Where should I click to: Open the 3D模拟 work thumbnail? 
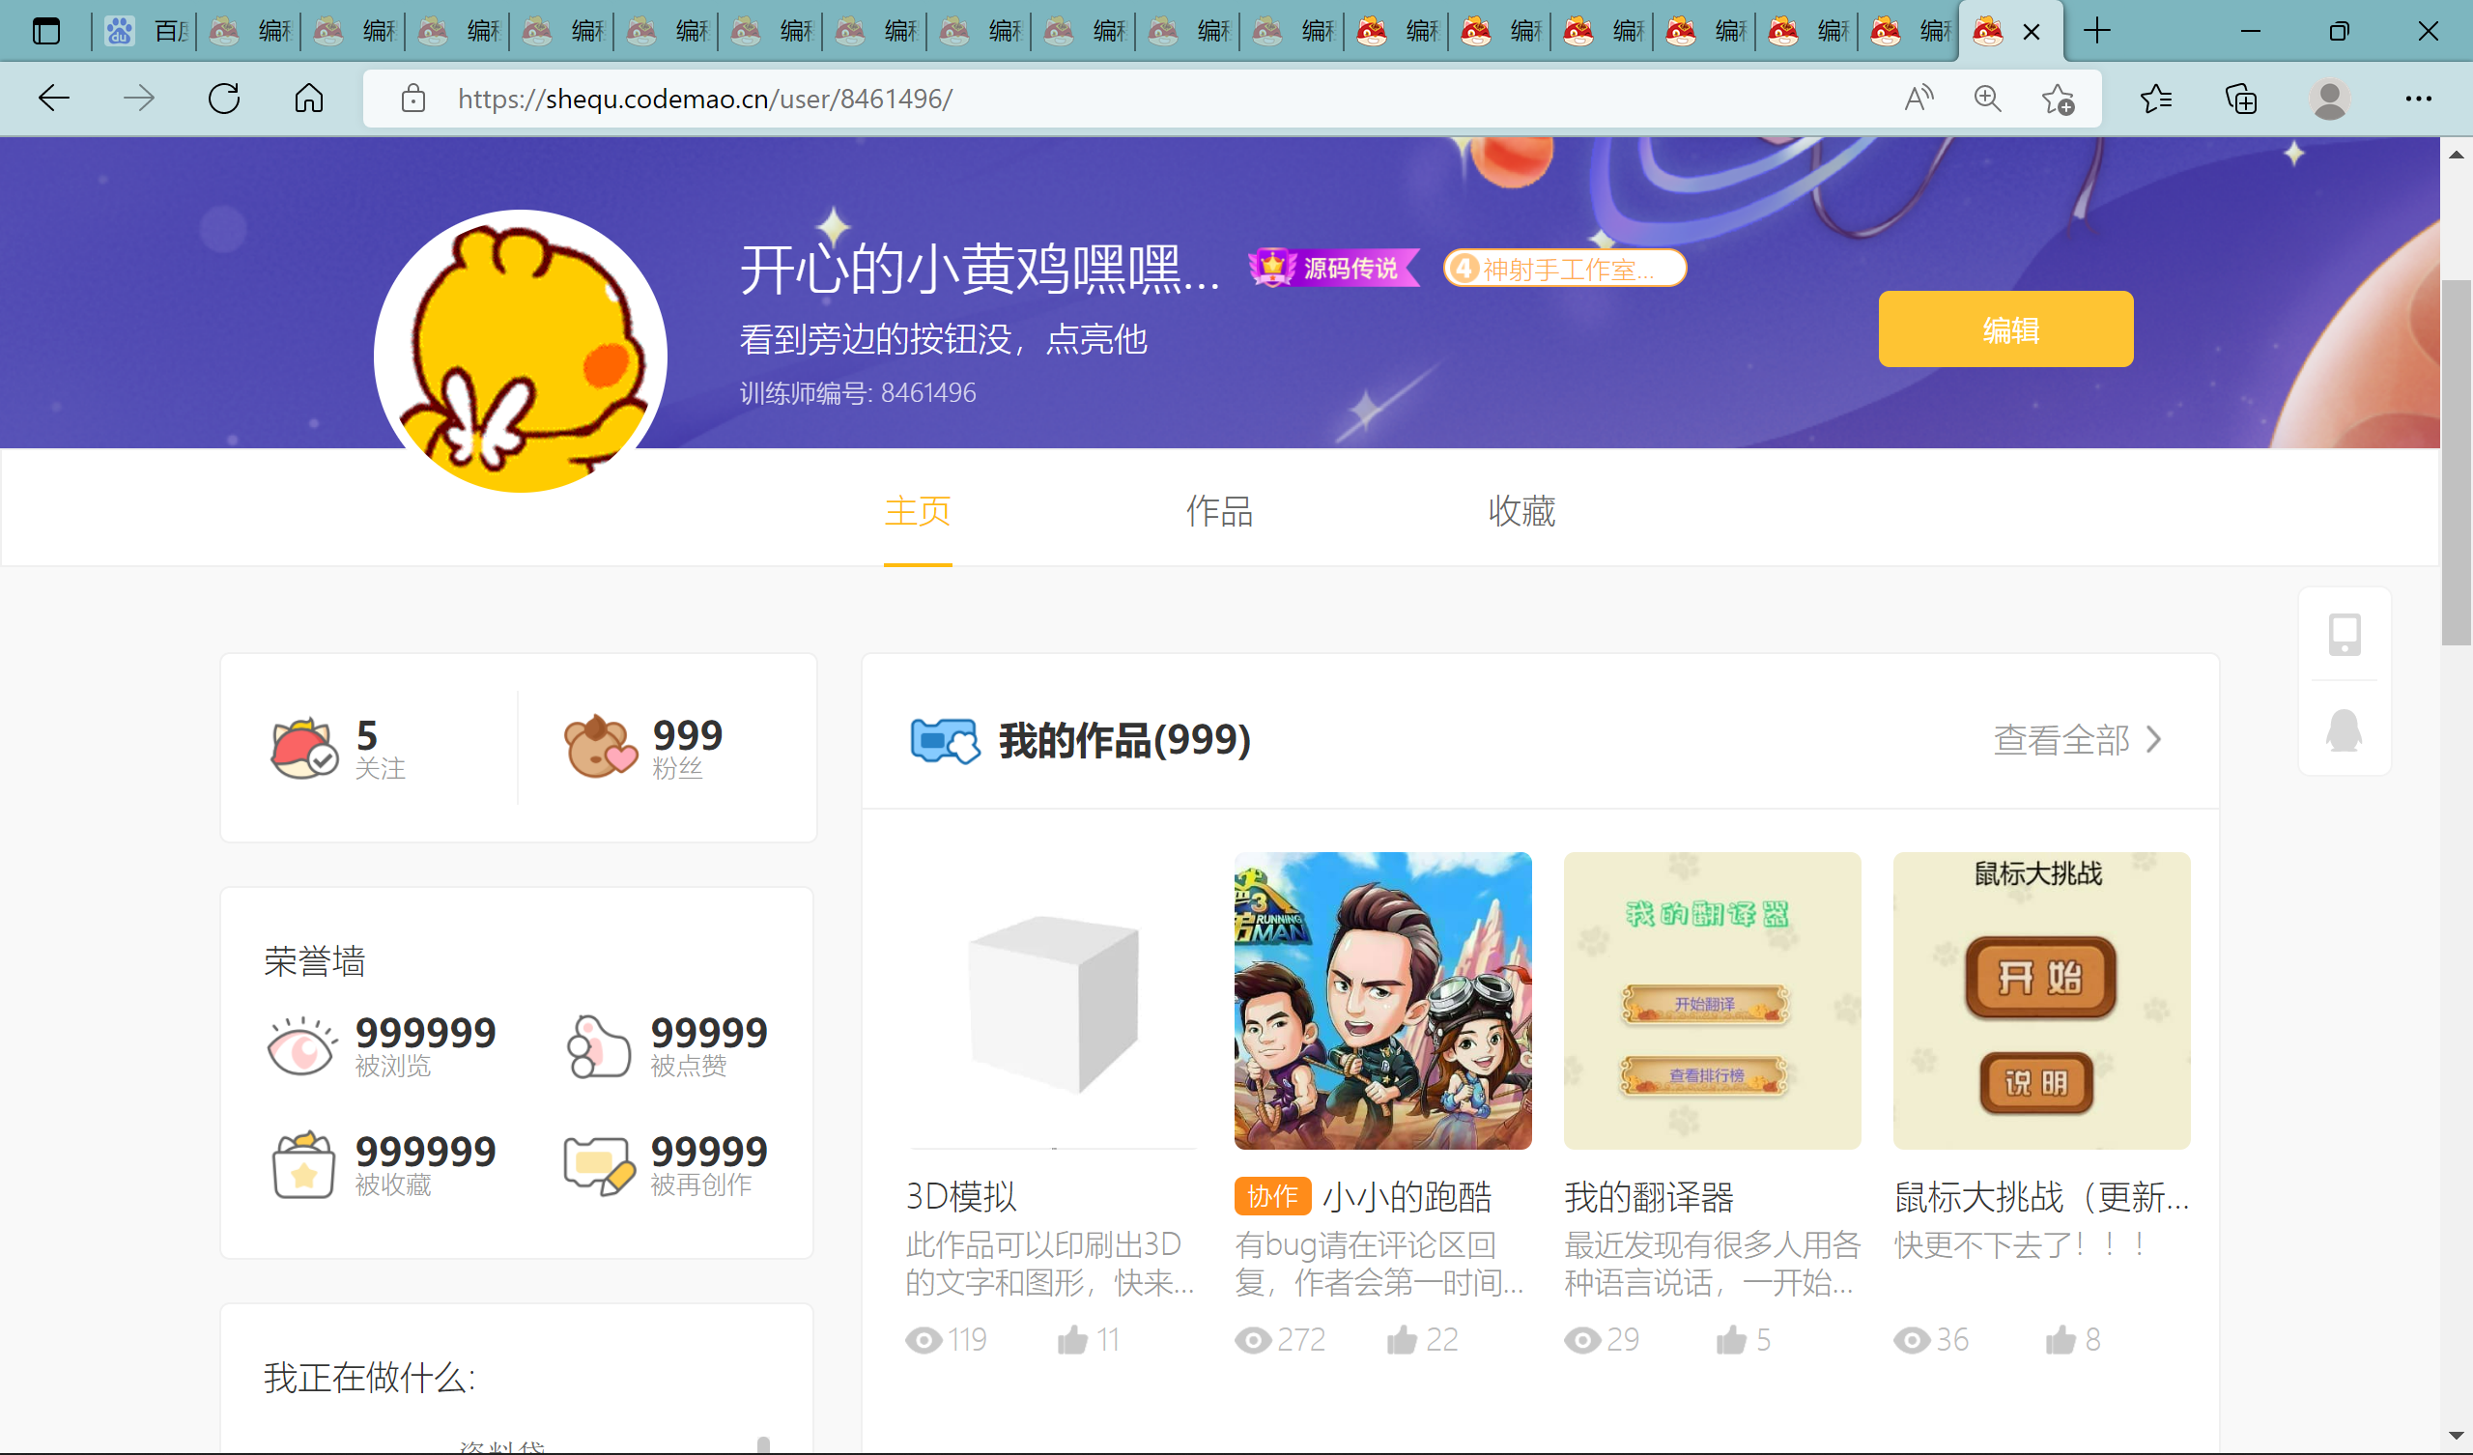coord(1053,1001)
